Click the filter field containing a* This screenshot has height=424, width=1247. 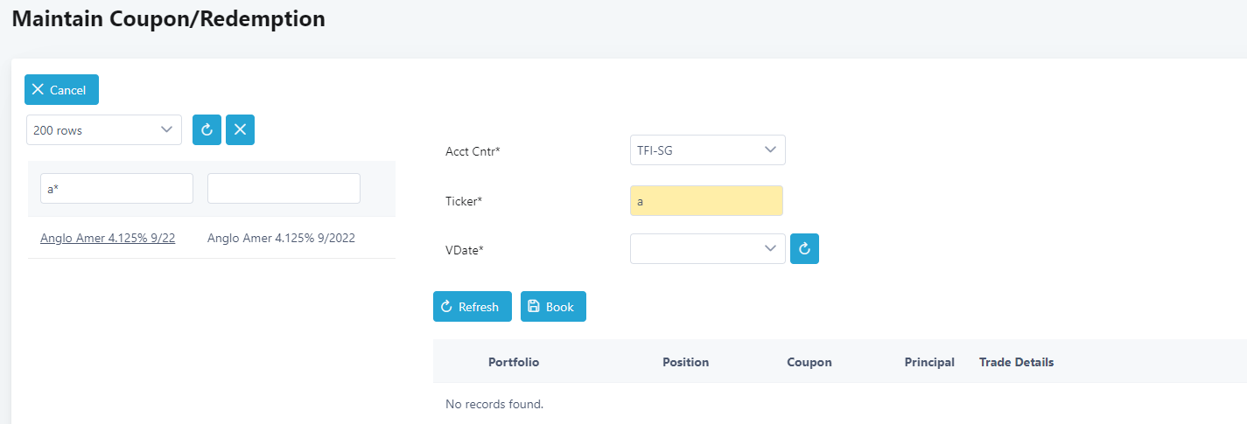tap(116, 188)
